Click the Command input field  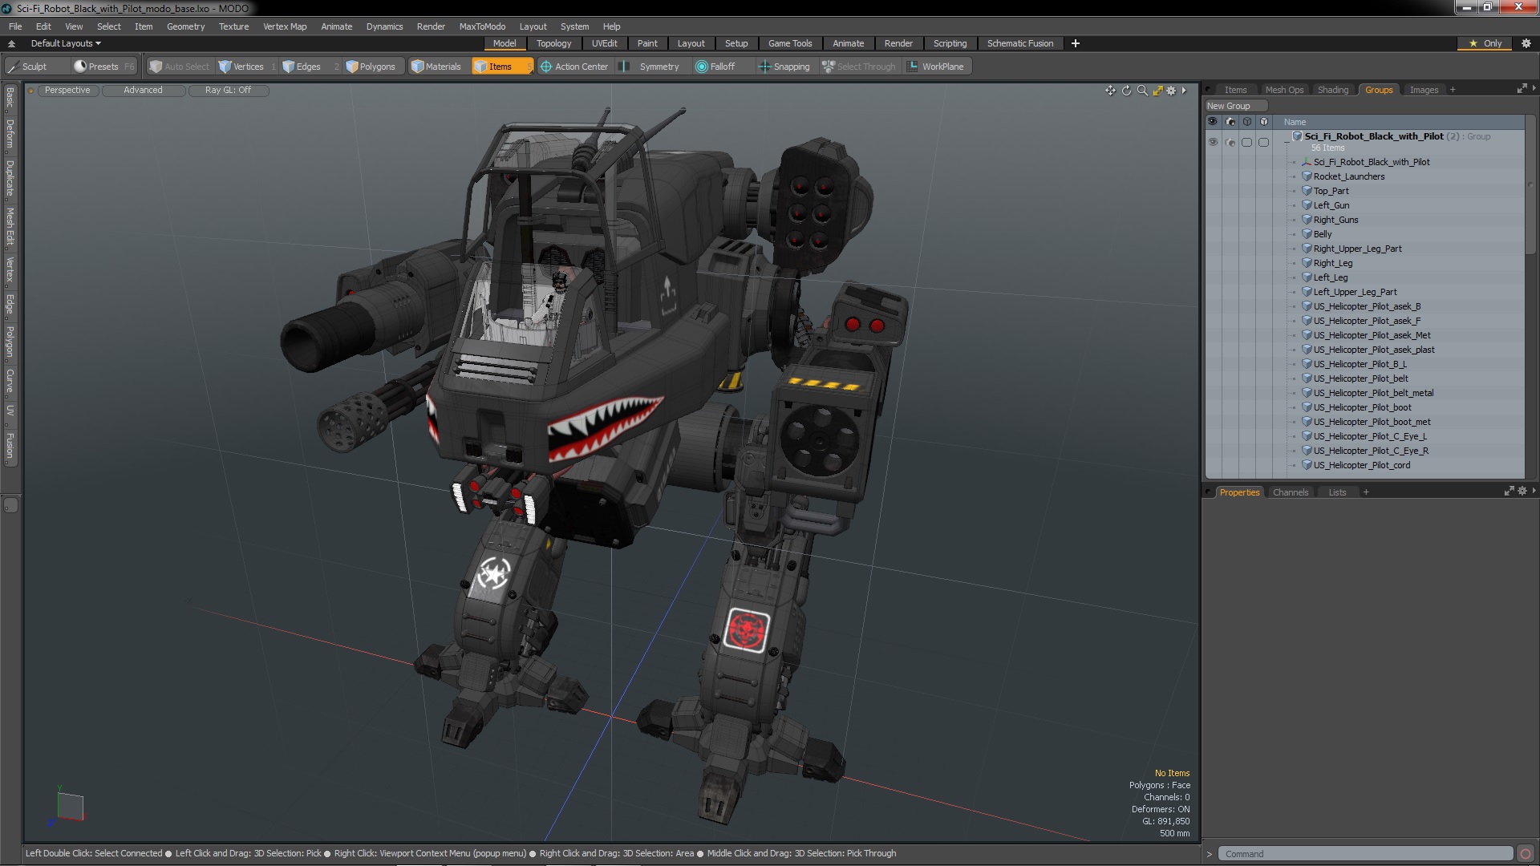[1364, 854]
